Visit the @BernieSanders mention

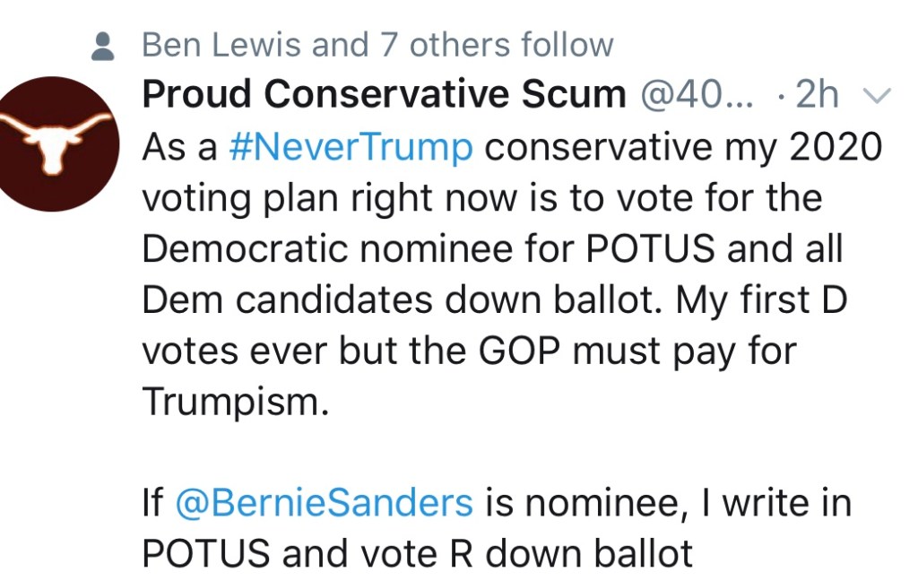(x=324, y=503)
